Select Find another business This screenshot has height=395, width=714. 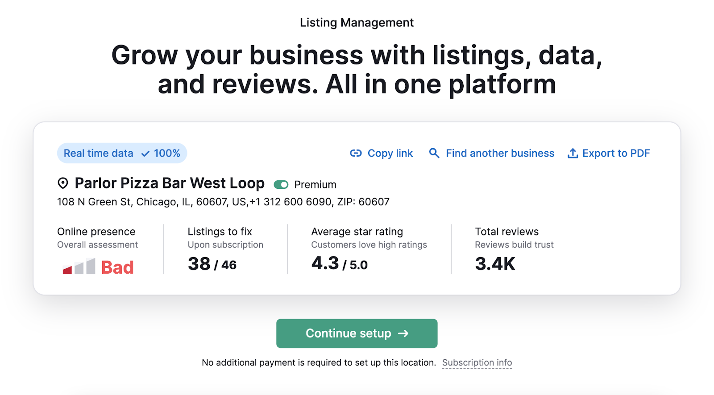tap(500, 154)
